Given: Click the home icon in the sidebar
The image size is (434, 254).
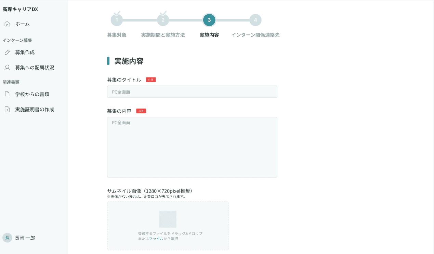Looking at the screenshot, I should click(x=7, y=24).
